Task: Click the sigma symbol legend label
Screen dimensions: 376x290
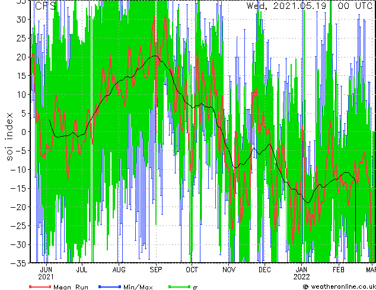Action: coord(195,288)
